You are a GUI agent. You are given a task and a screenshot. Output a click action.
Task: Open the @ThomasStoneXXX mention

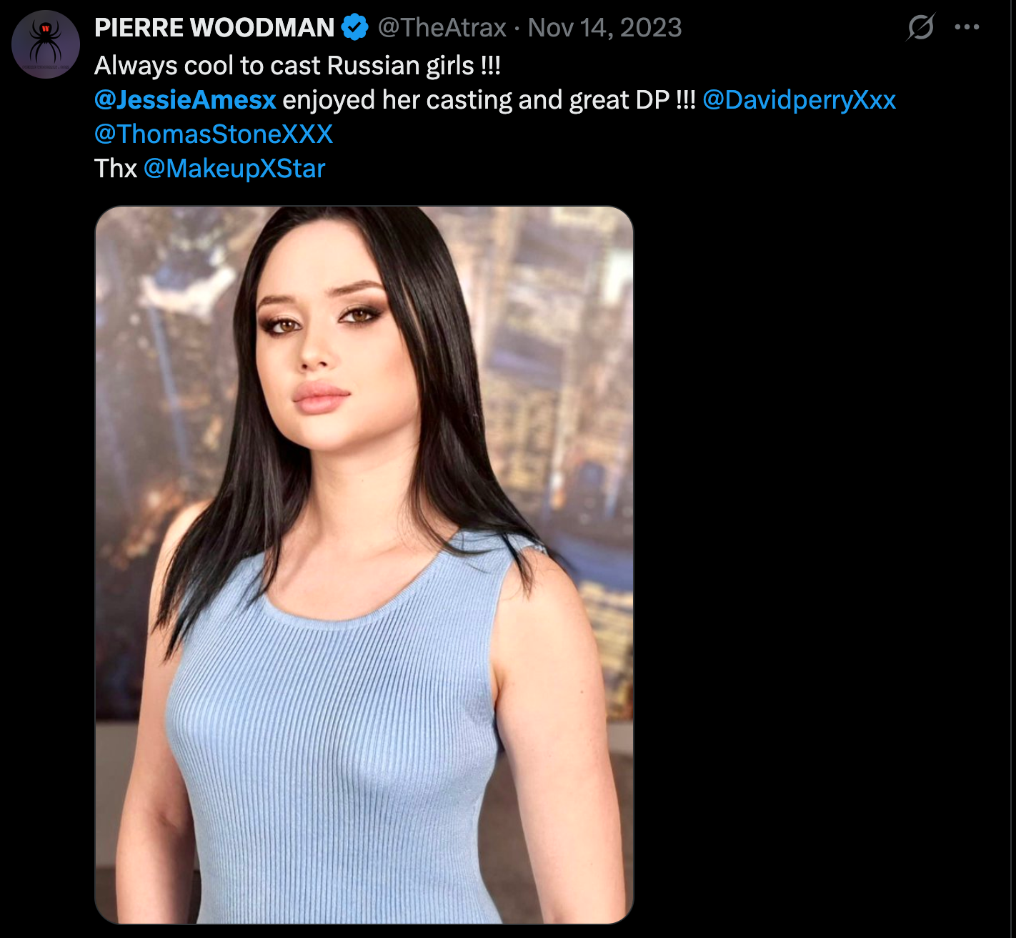tap(214, 134)
